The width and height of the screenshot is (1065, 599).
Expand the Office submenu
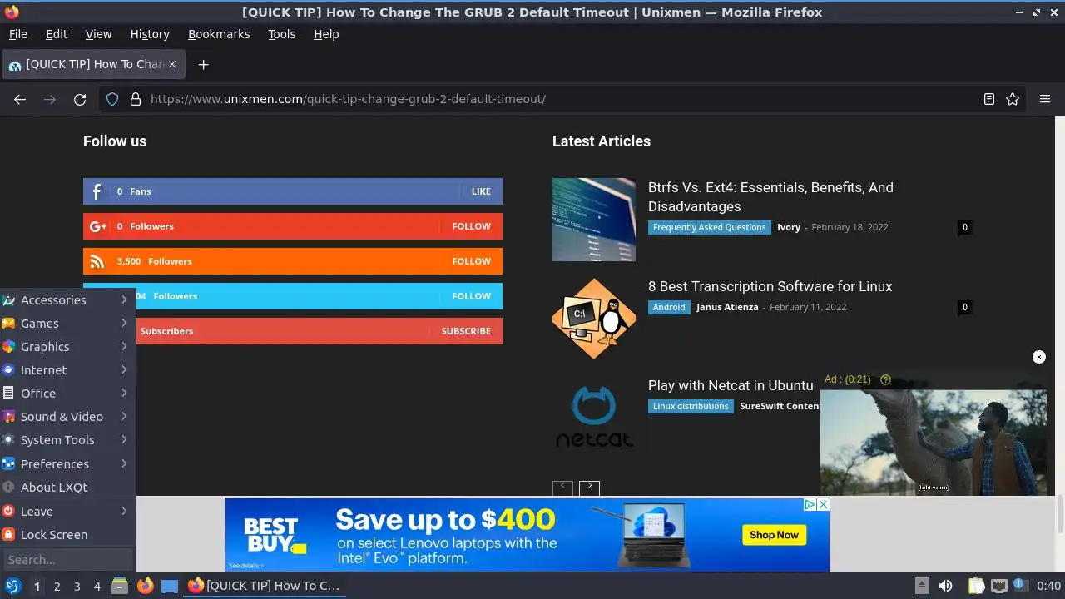67,394
